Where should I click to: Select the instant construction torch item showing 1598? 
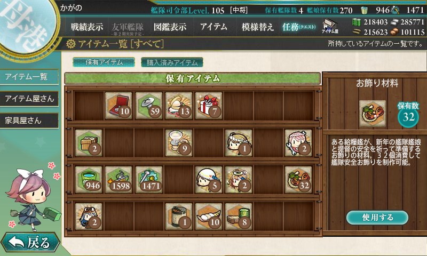[x=118, y=180]
